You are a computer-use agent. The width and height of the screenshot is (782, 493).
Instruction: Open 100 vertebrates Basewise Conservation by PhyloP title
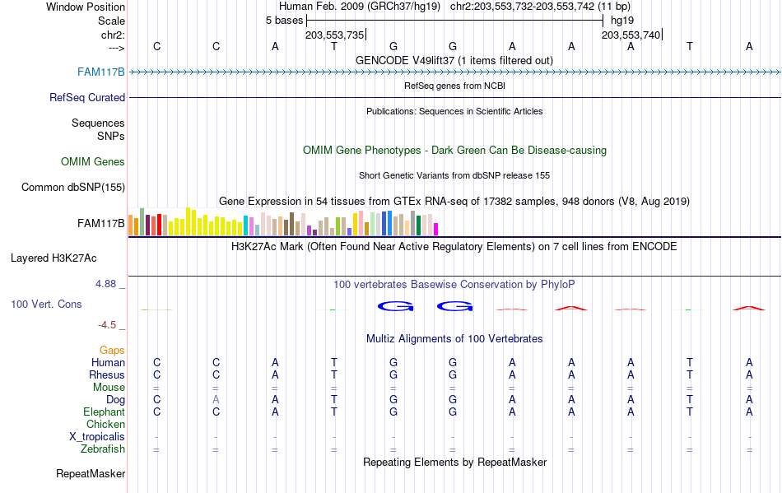tap(454, 285)
